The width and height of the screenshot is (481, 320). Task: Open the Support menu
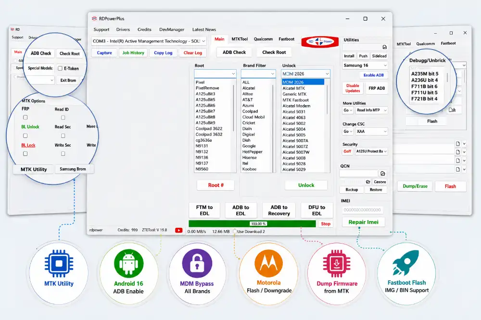101,29
